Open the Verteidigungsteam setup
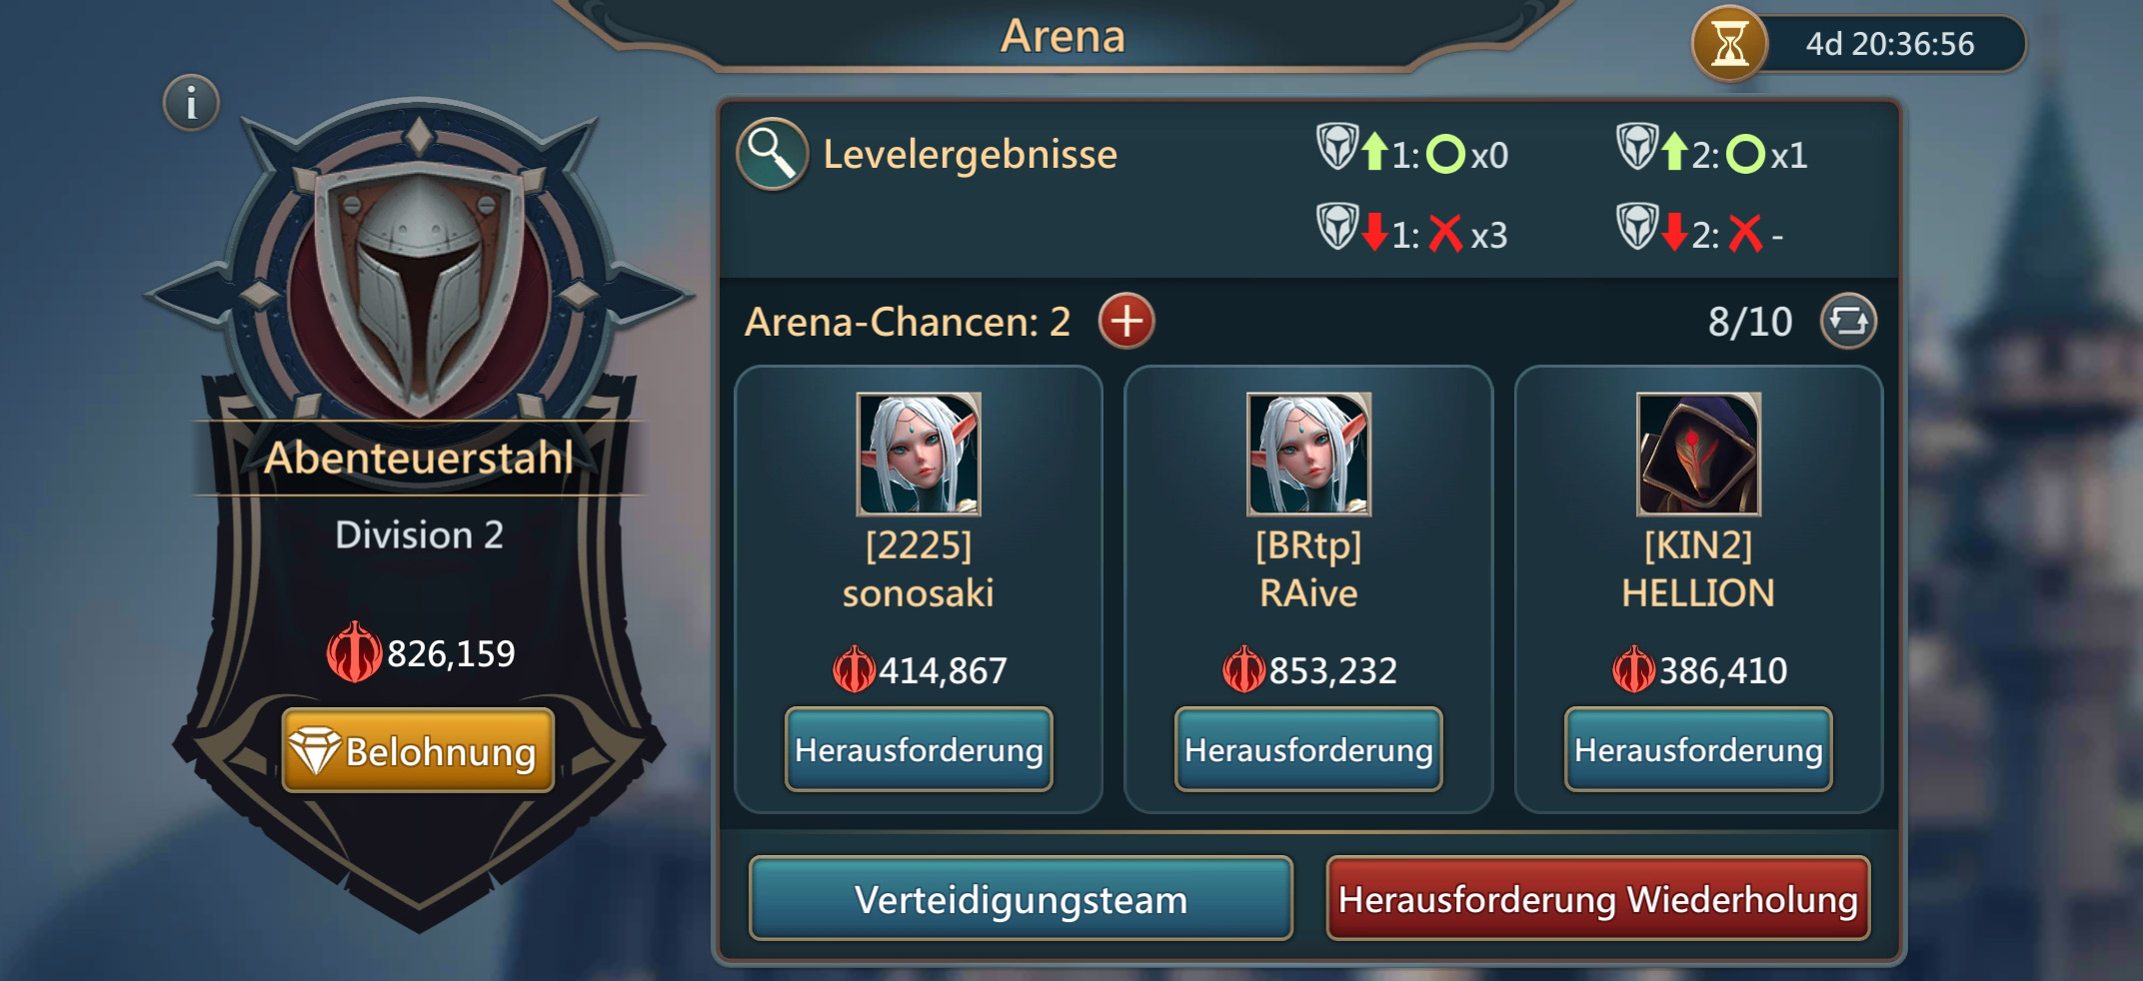This screenshot has height=981, width=2143. point(1021,898)
